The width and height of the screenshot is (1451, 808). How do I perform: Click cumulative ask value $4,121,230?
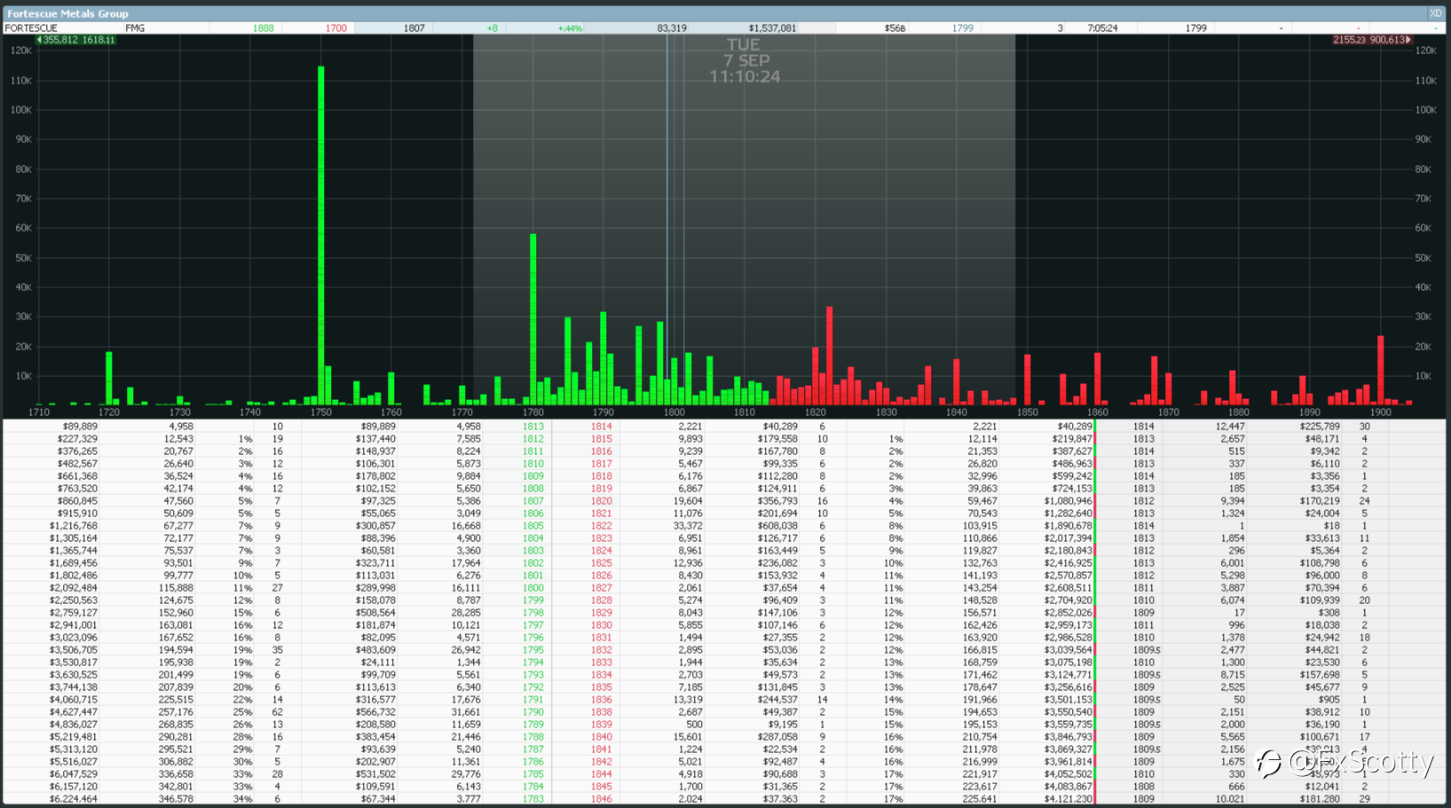(1068, 799)
